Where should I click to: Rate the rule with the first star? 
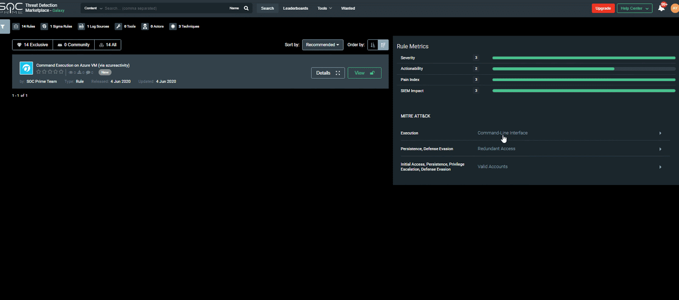[x=39, y=72]
